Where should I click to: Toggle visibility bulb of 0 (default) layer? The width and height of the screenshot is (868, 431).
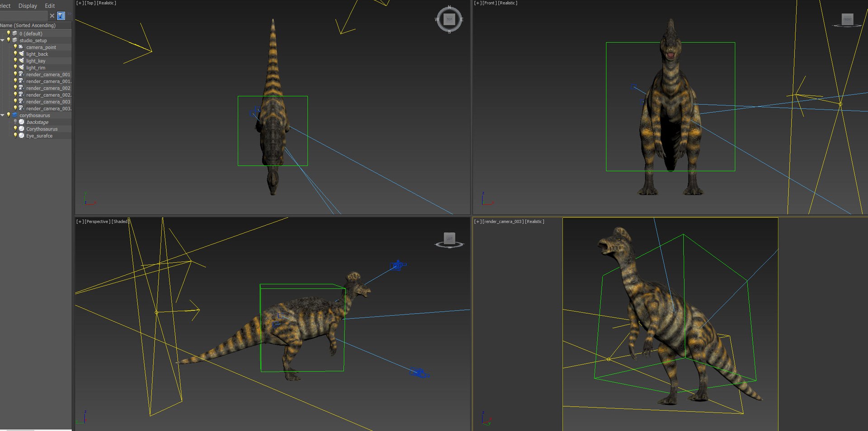click(x=8, y=33)
